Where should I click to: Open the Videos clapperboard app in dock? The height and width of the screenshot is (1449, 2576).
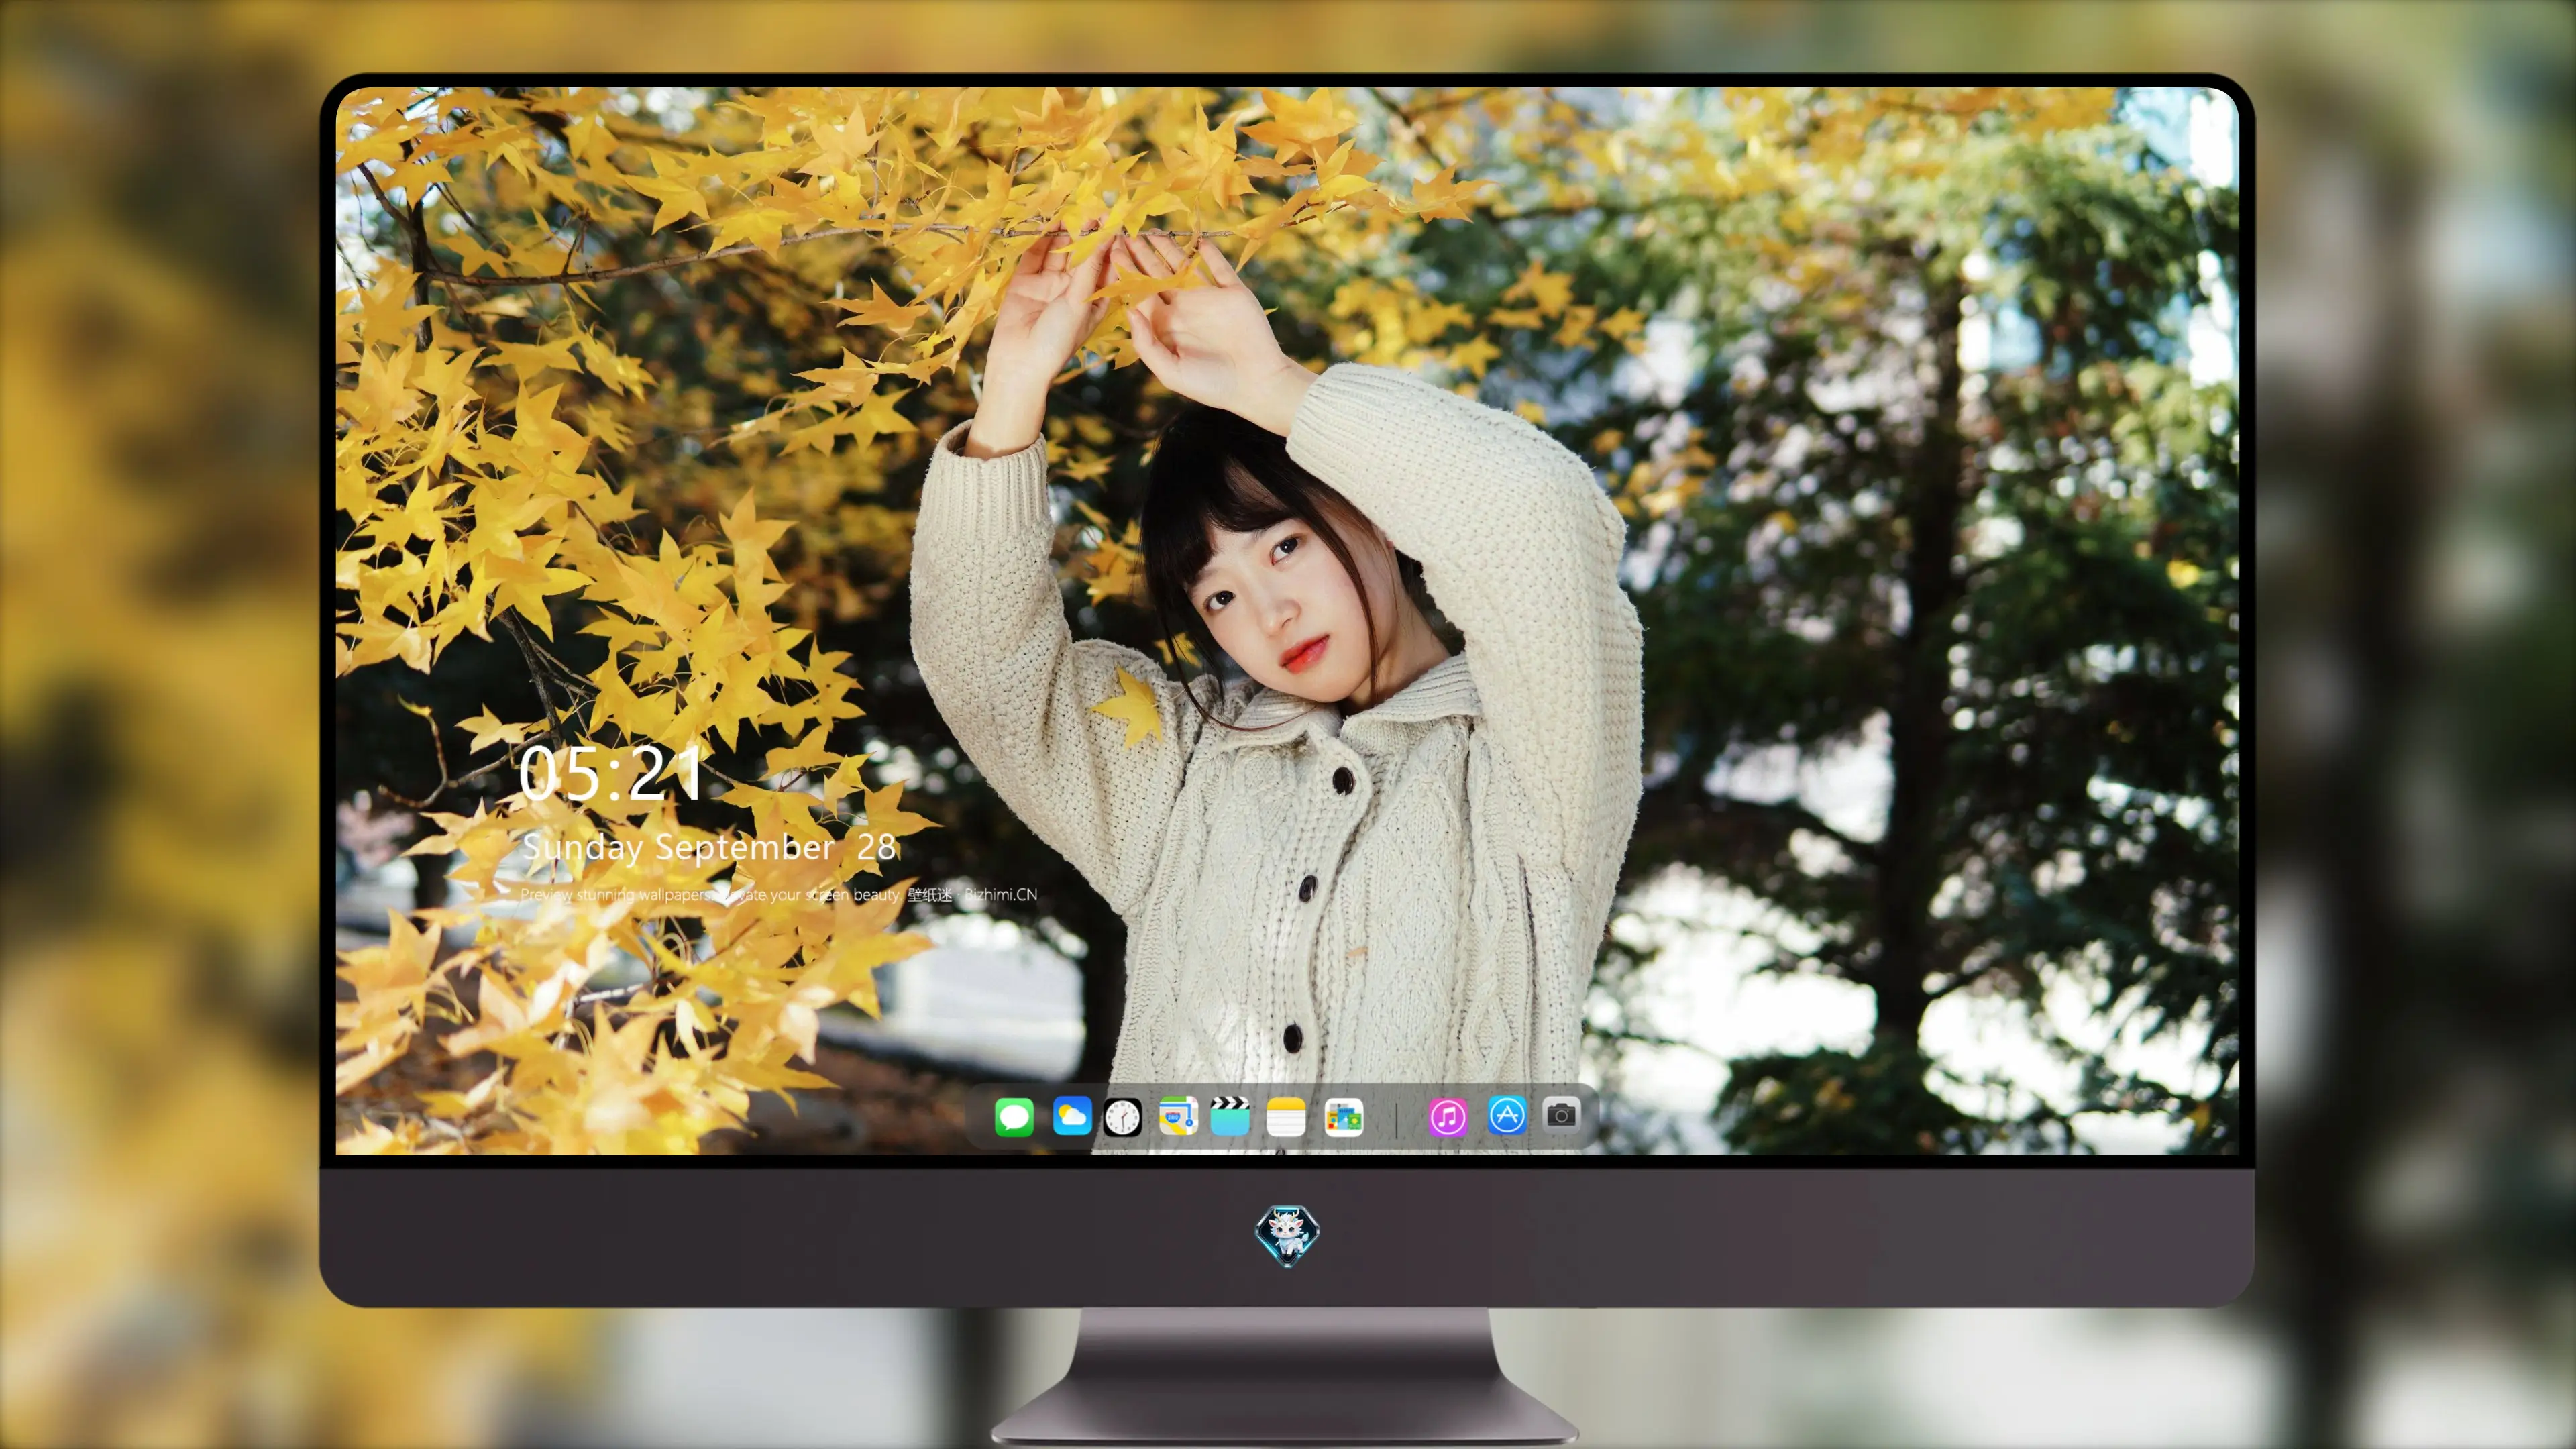point(1230,1116)
